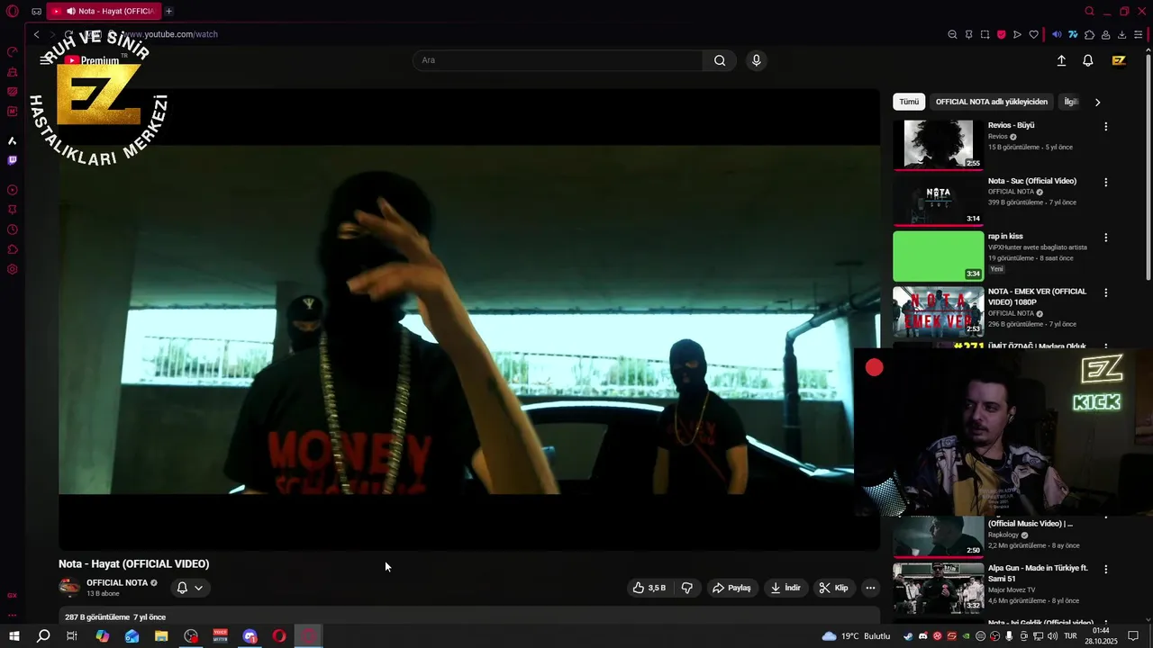Toggle the Opera ad blocker shield
The height and width of the screenshot is (648, 1153).
[1001, 34]
